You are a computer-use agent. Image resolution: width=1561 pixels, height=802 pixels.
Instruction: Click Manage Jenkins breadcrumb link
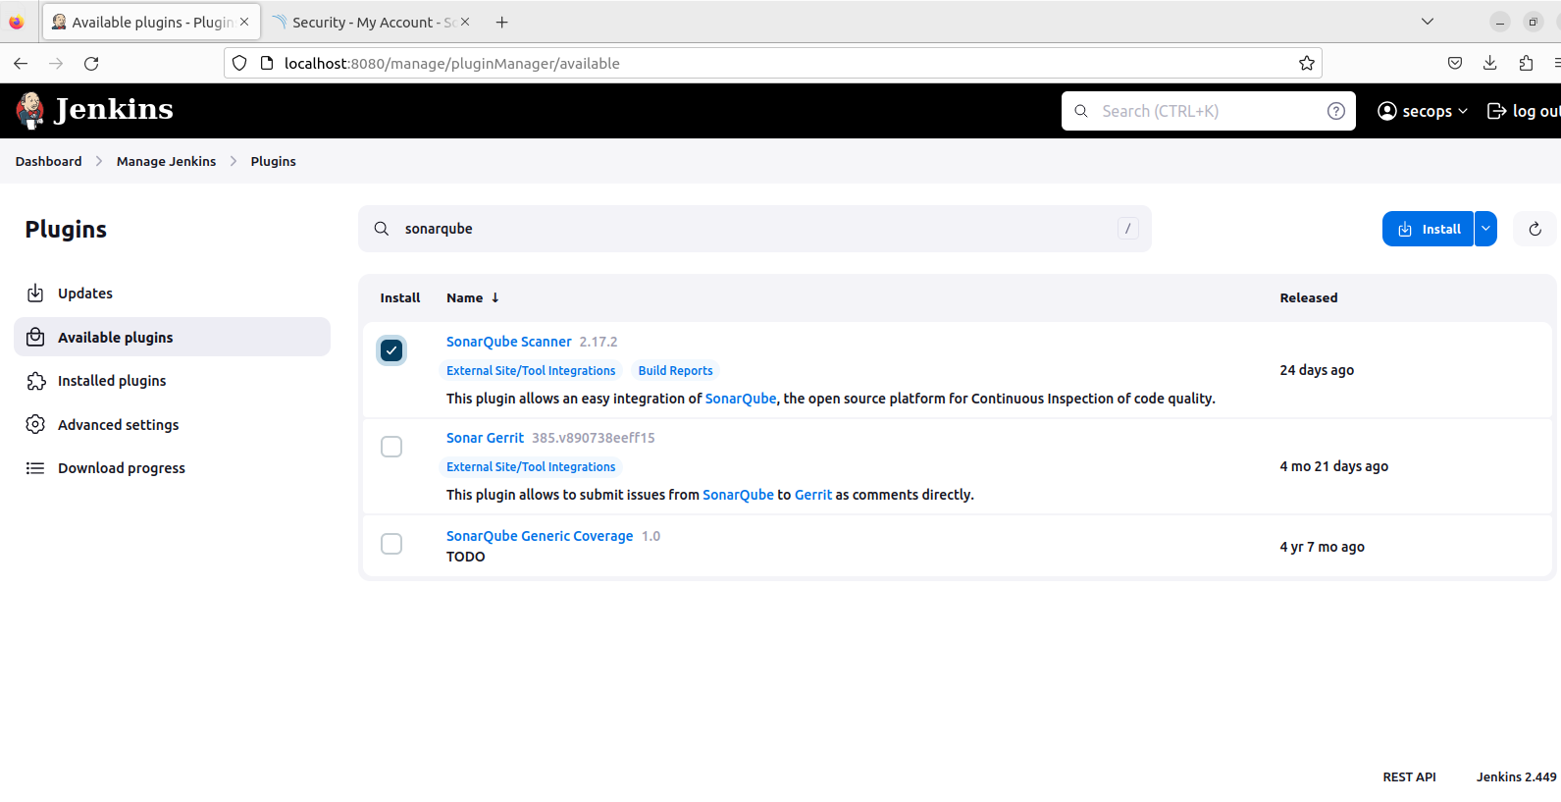tap(166, 161)
